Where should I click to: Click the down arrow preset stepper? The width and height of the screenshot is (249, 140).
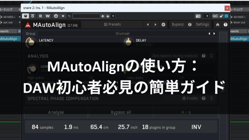108,16
